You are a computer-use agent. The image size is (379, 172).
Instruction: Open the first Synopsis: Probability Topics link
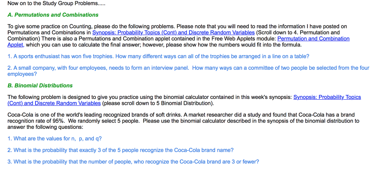[x=173, y=32]
